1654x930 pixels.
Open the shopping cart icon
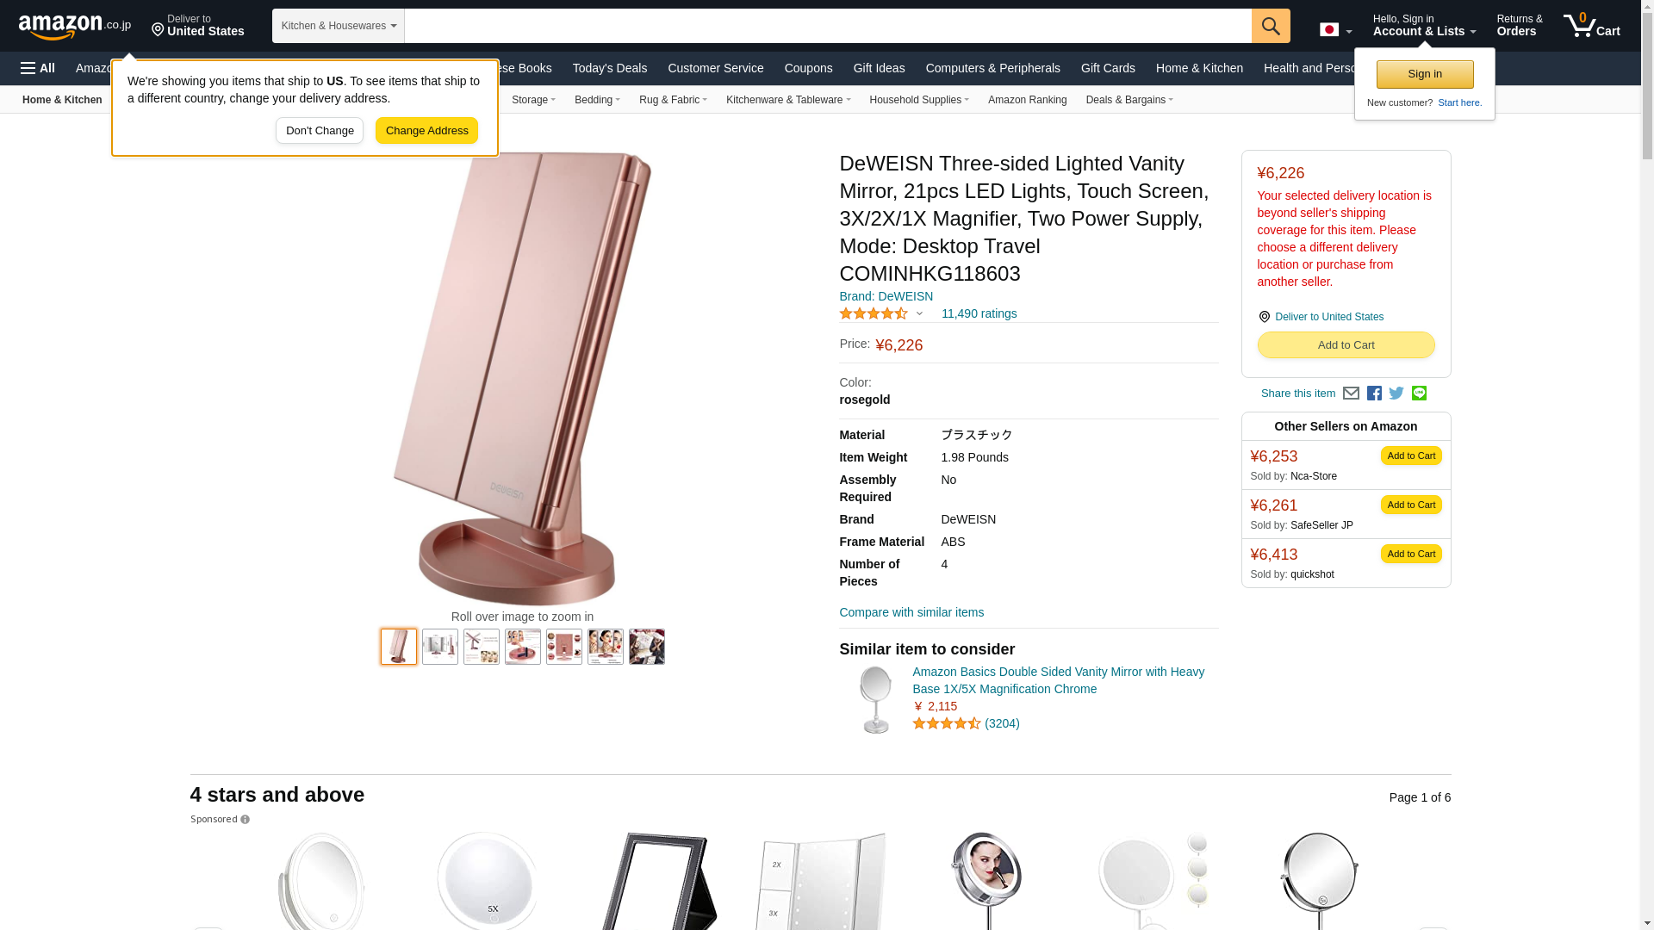1592,26
